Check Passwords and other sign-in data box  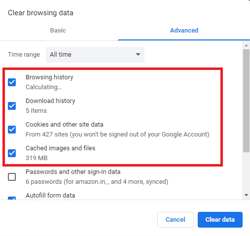(x=12, y=177)
